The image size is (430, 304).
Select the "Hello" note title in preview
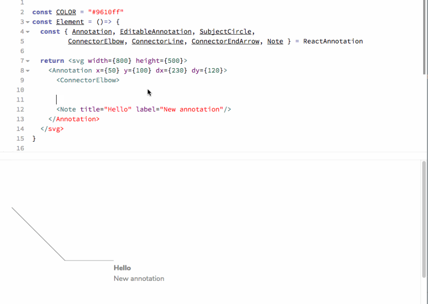tap(122, 268)
